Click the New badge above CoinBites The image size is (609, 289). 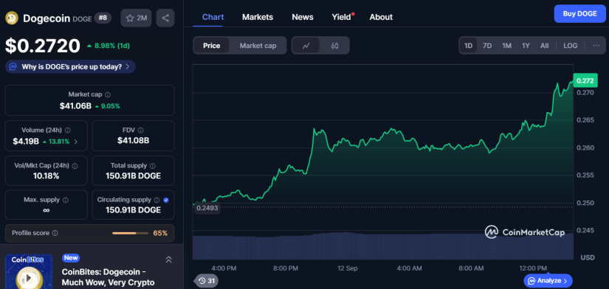coord(71,258)
